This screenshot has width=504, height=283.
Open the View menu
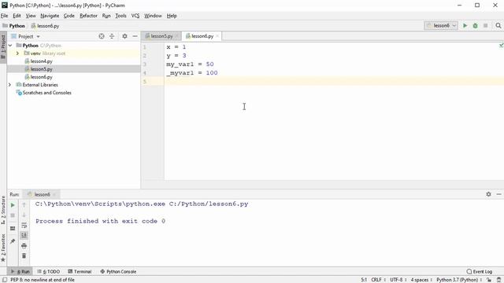pos(31,16)
